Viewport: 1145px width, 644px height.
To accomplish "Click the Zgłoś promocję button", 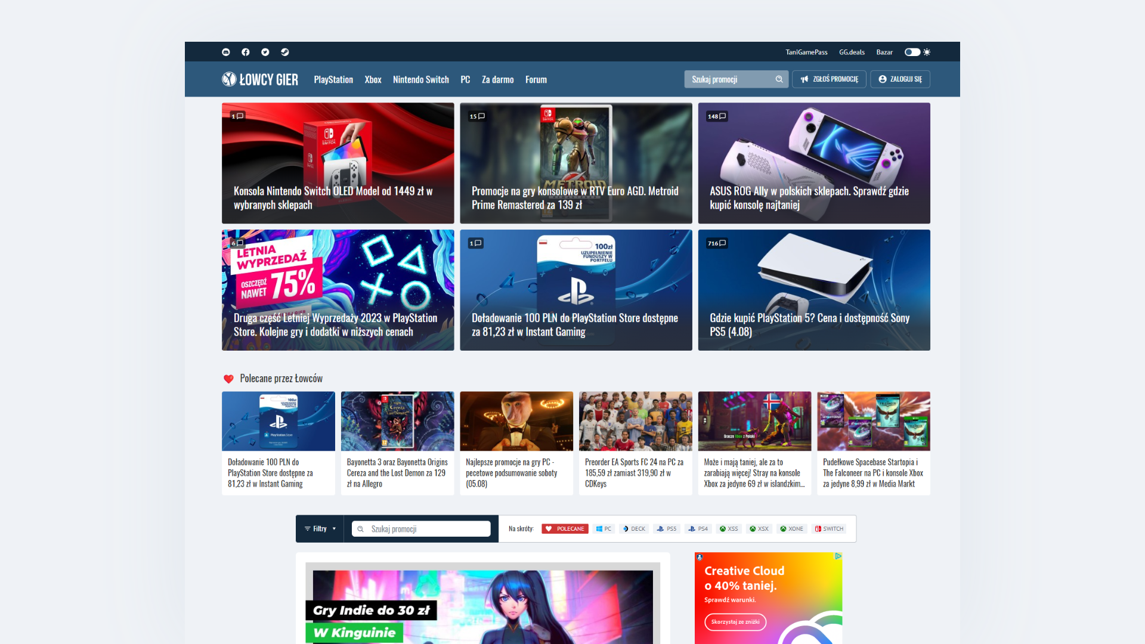I will click(829, 79).
